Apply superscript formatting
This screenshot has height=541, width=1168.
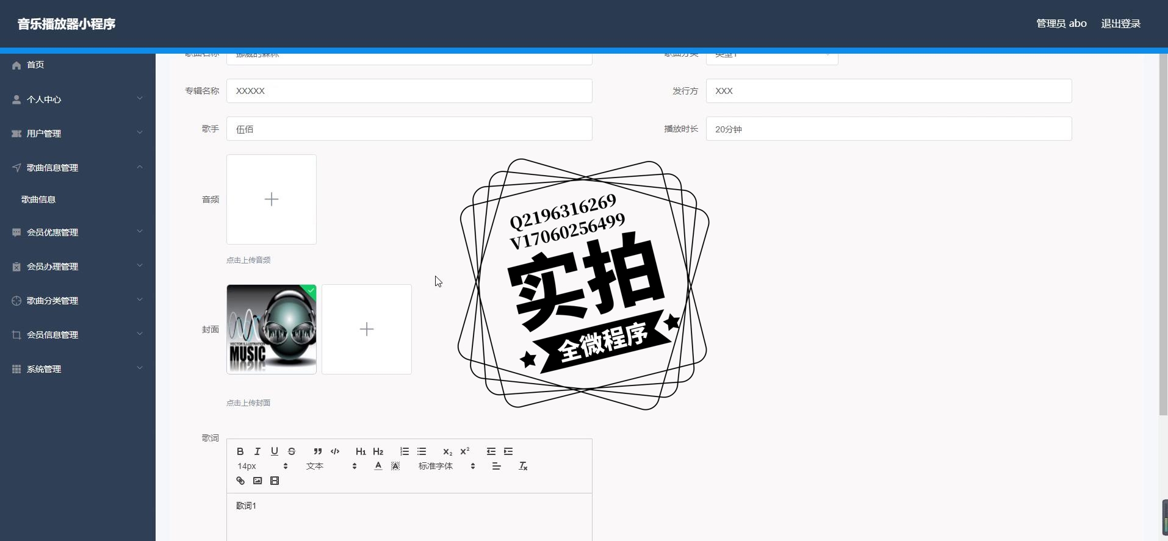tap(465, 451)
